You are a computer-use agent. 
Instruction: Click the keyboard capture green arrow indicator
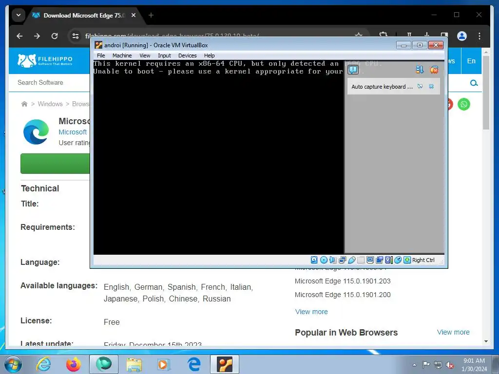407,260
